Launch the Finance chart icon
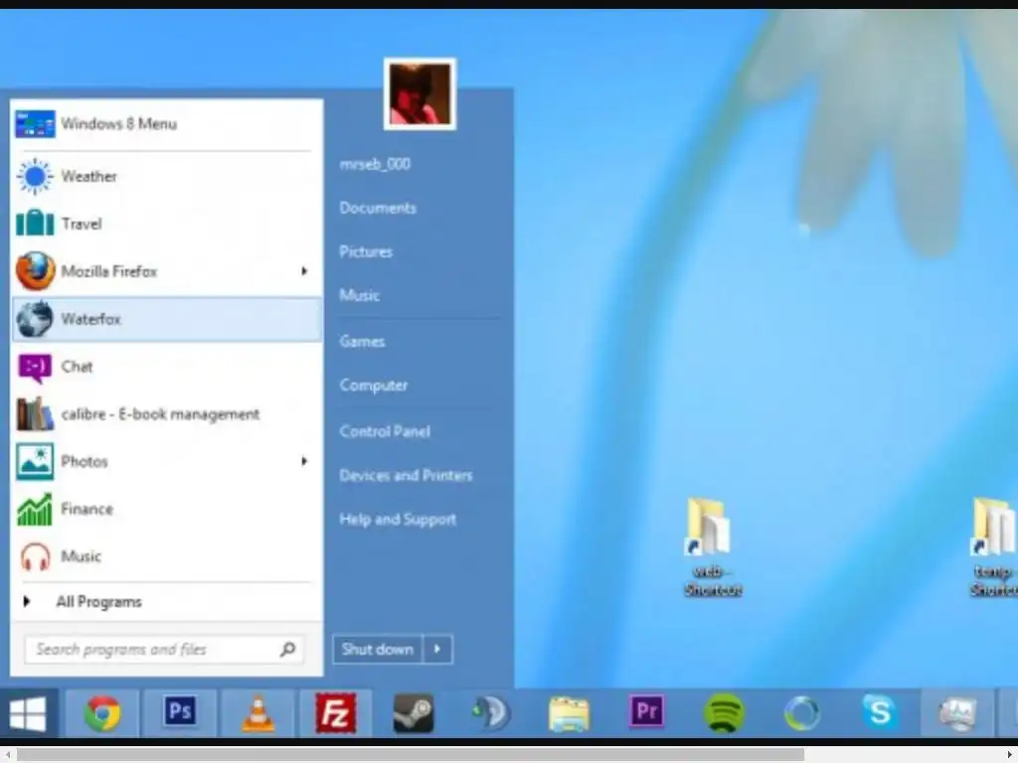The width and height of the screenshot is (1018, 763). pyautogui.click(x=35, y=509)
